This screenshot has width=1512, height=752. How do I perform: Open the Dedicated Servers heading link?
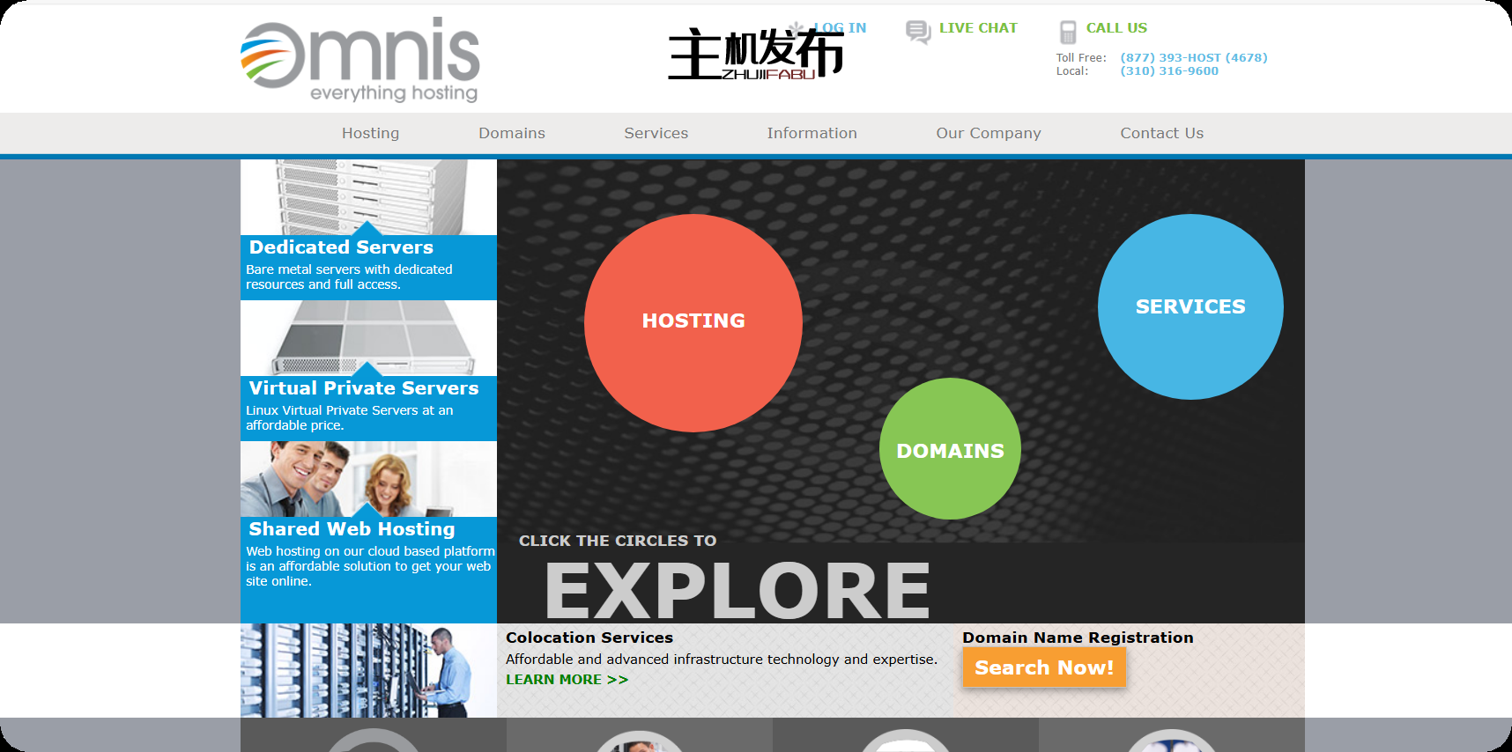(x=341, y=247)
